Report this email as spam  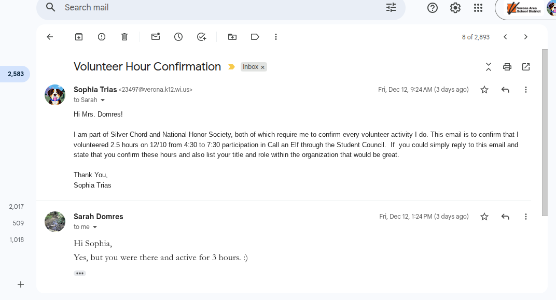click(x=102, y=37)
